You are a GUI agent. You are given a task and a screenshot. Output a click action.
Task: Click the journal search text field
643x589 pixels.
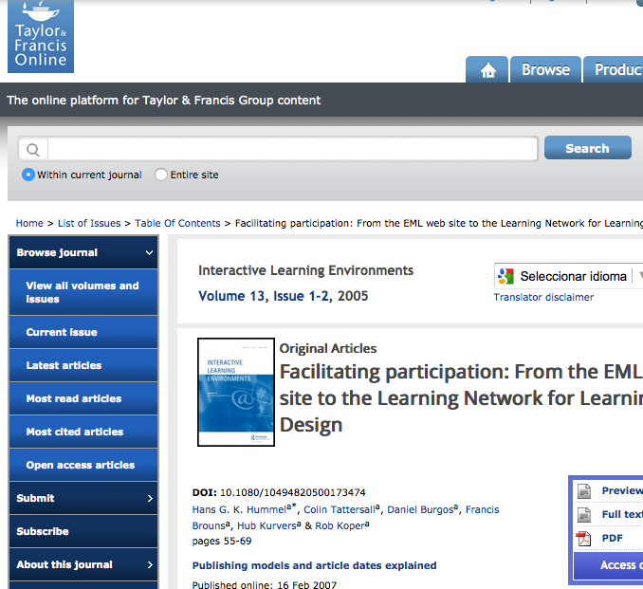pyautogui.click(x=292, y=149)
